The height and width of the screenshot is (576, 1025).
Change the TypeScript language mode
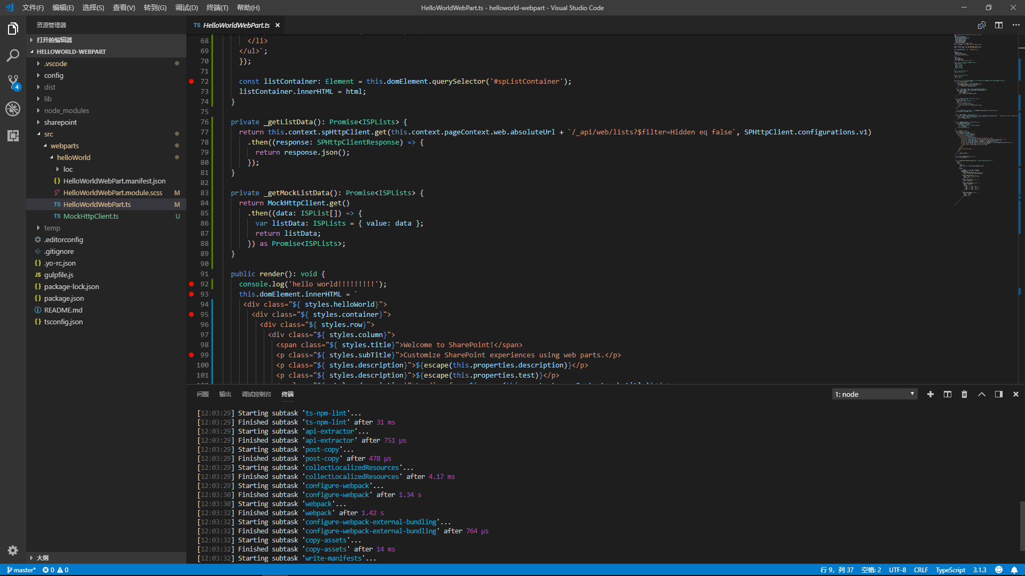pyautogui.click(x=950, y=570)
